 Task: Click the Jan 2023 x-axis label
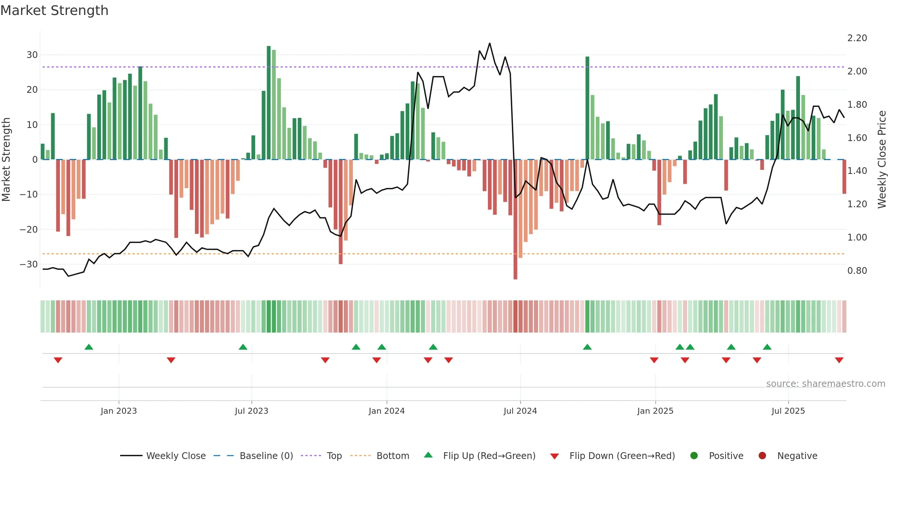119,411
